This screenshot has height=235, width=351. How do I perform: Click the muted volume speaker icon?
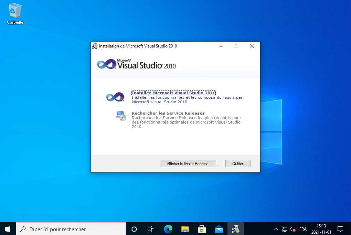pyautogui.click(x=293, y=229)
